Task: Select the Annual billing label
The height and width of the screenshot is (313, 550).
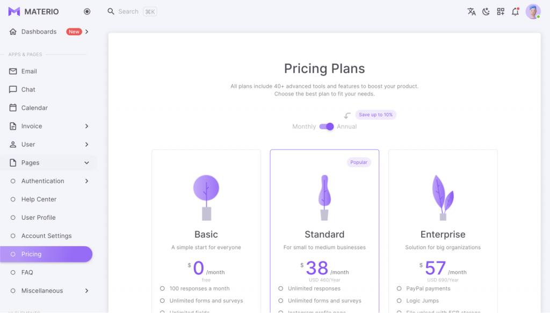Action: 346,126
